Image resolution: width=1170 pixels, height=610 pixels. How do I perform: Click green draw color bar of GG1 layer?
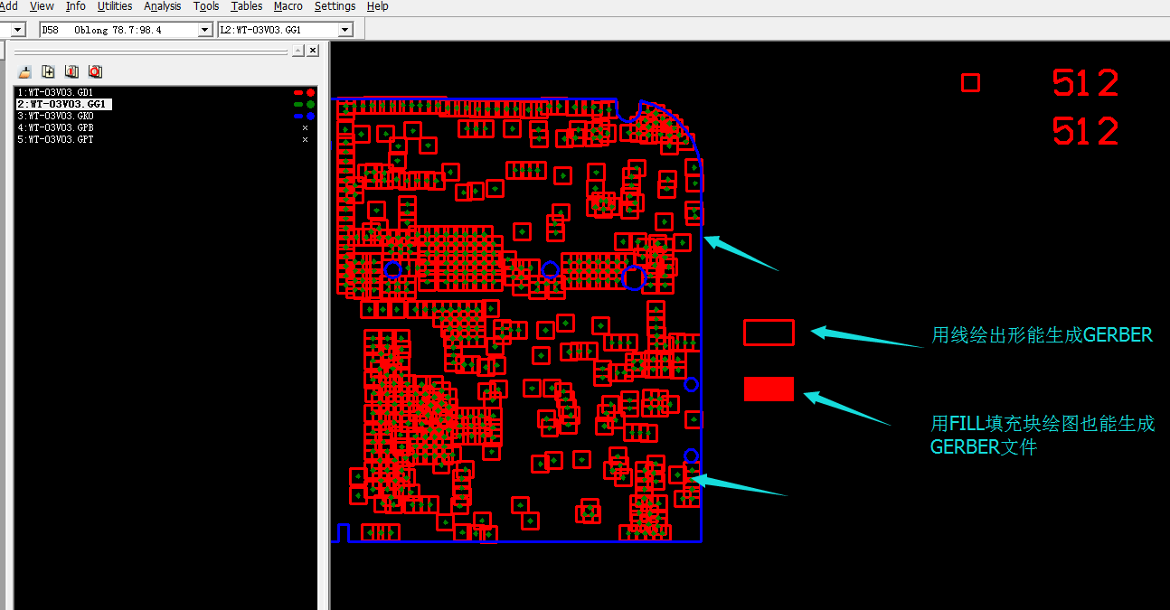298,105
